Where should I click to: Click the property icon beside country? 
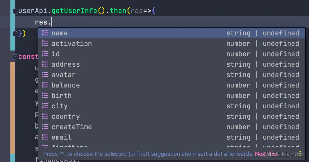pos(45,116)
